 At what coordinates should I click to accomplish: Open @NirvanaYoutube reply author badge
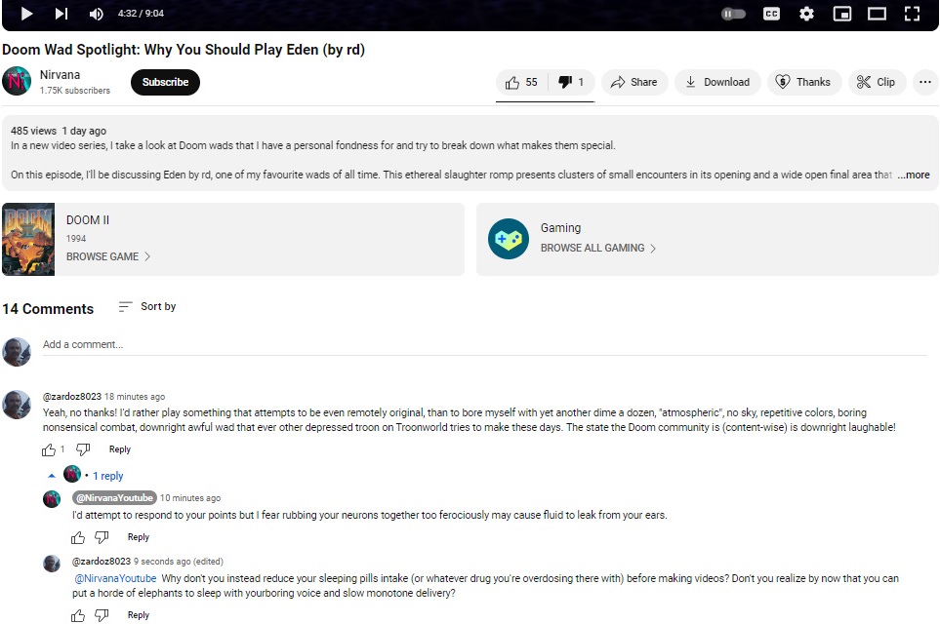point(114,497)
